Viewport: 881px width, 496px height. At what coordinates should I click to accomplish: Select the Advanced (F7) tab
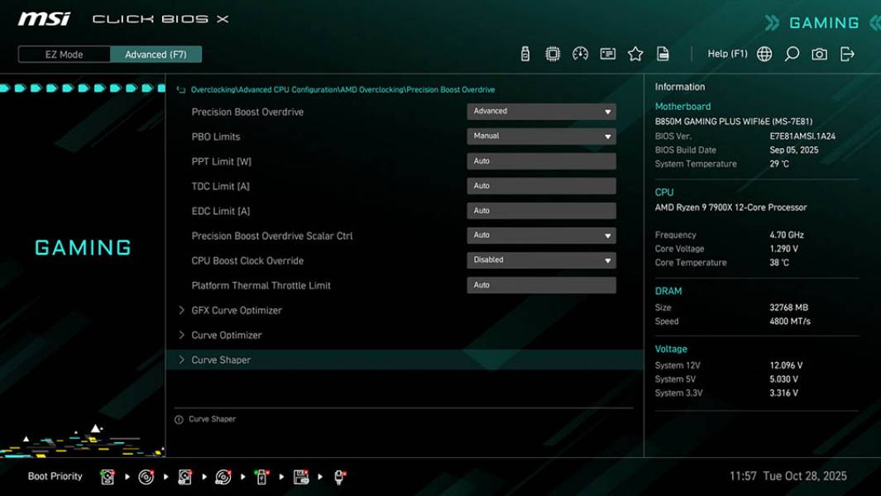tap(156, 54)
